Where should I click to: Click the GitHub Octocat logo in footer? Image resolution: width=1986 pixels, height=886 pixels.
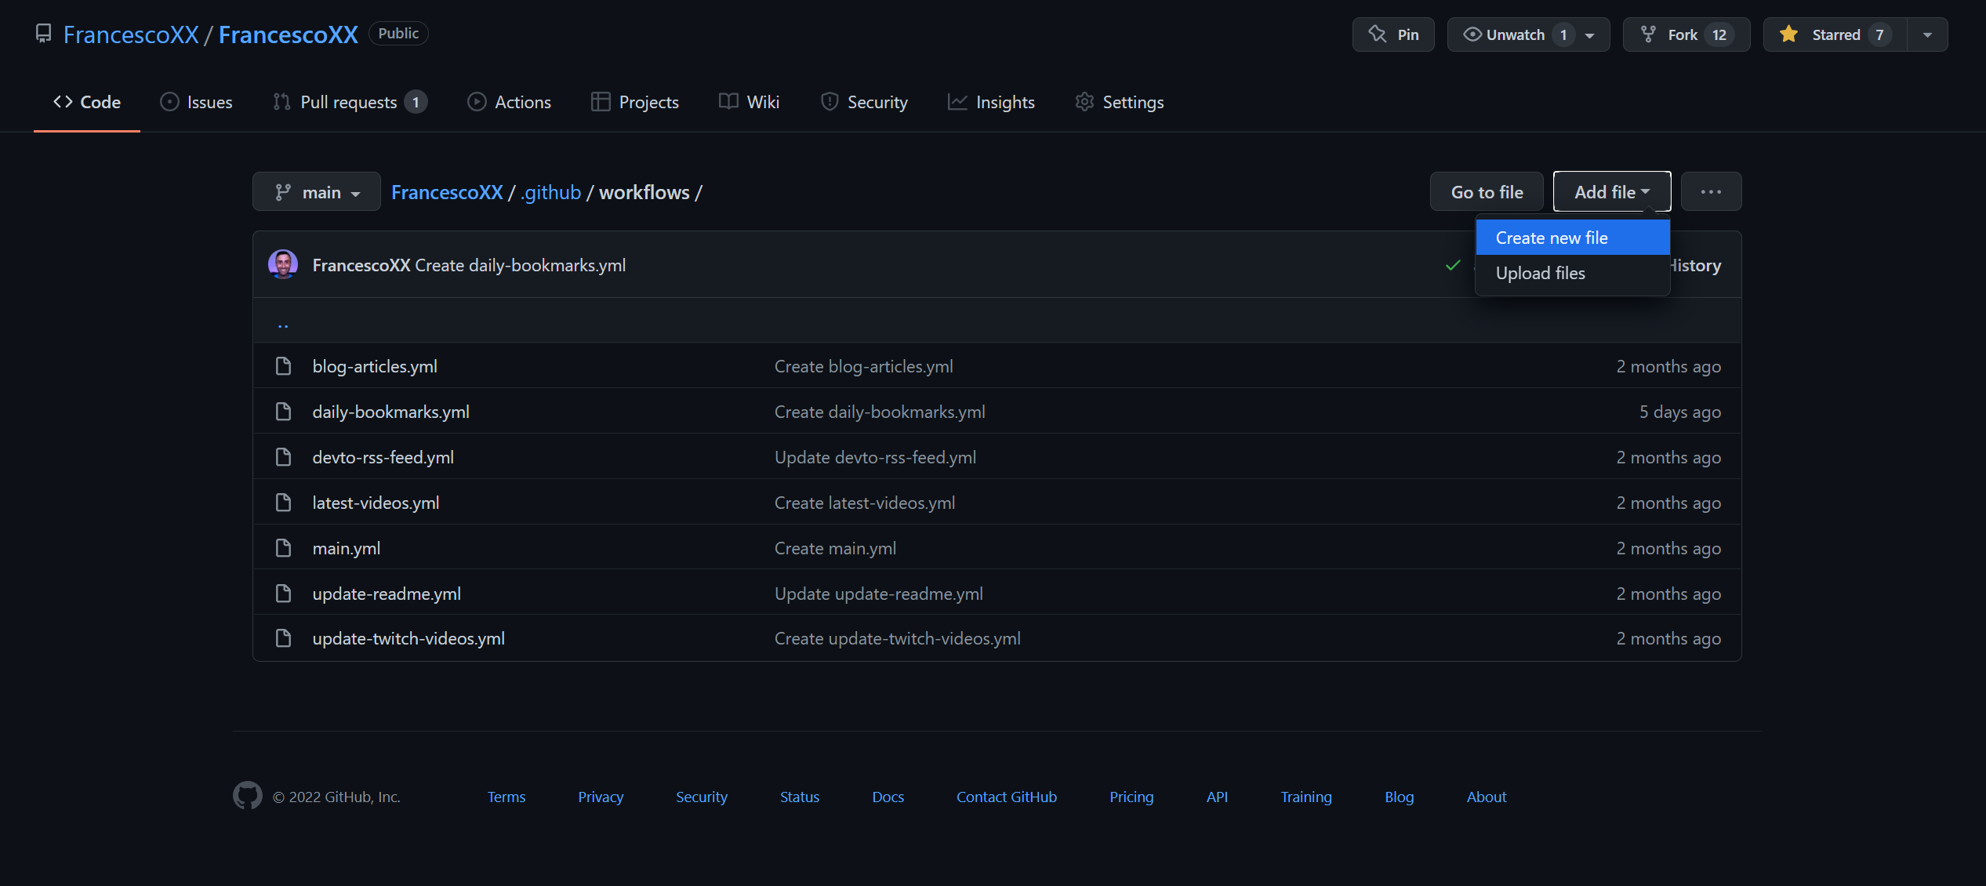pyautogui.click(x=248, y=796)
